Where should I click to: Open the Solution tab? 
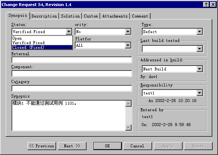(x=71, y=16)
